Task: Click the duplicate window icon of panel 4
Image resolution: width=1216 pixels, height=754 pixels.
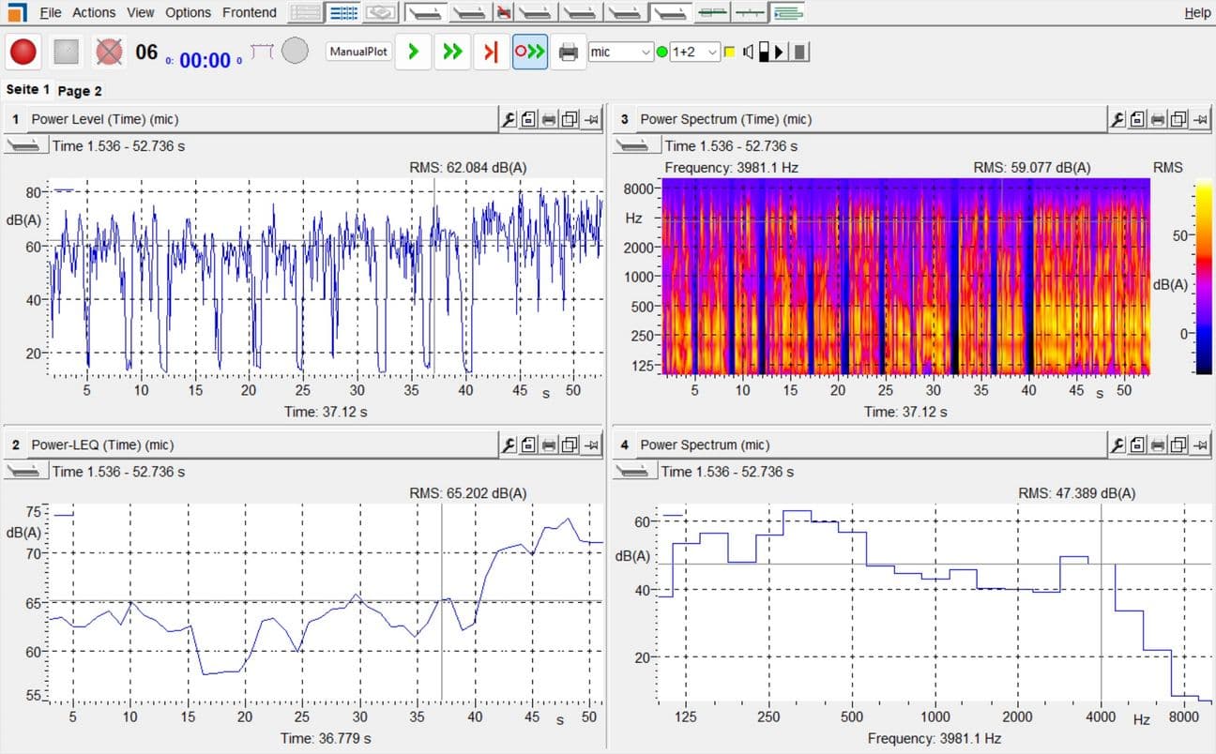Action: point(1178,445)
